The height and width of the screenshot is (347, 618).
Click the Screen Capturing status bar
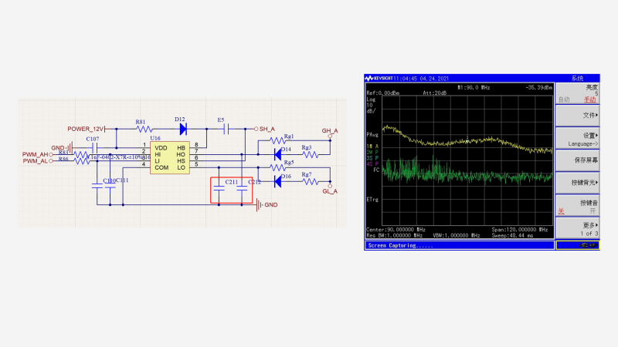[460, 245]
